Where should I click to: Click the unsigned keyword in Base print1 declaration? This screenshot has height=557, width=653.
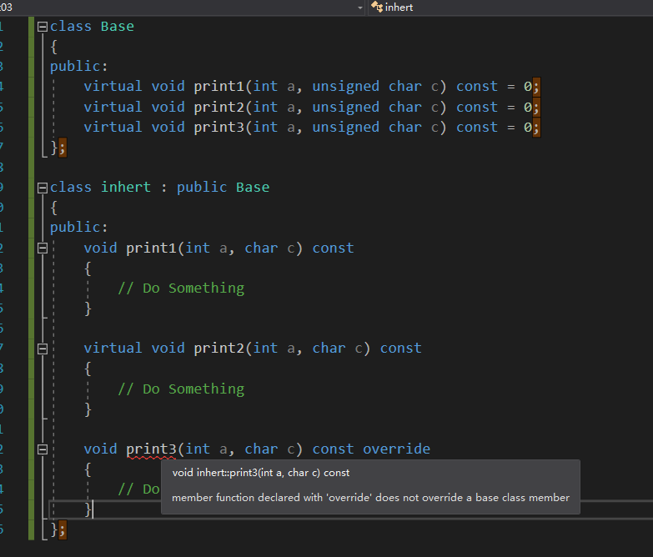[x=345, y=86]
